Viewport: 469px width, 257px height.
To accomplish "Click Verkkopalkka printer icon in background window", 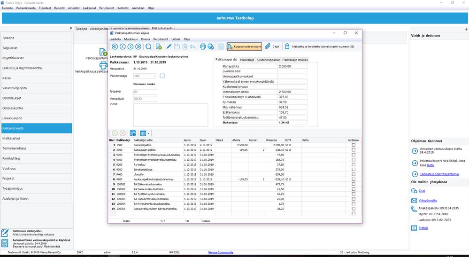I will pos(103,65).
